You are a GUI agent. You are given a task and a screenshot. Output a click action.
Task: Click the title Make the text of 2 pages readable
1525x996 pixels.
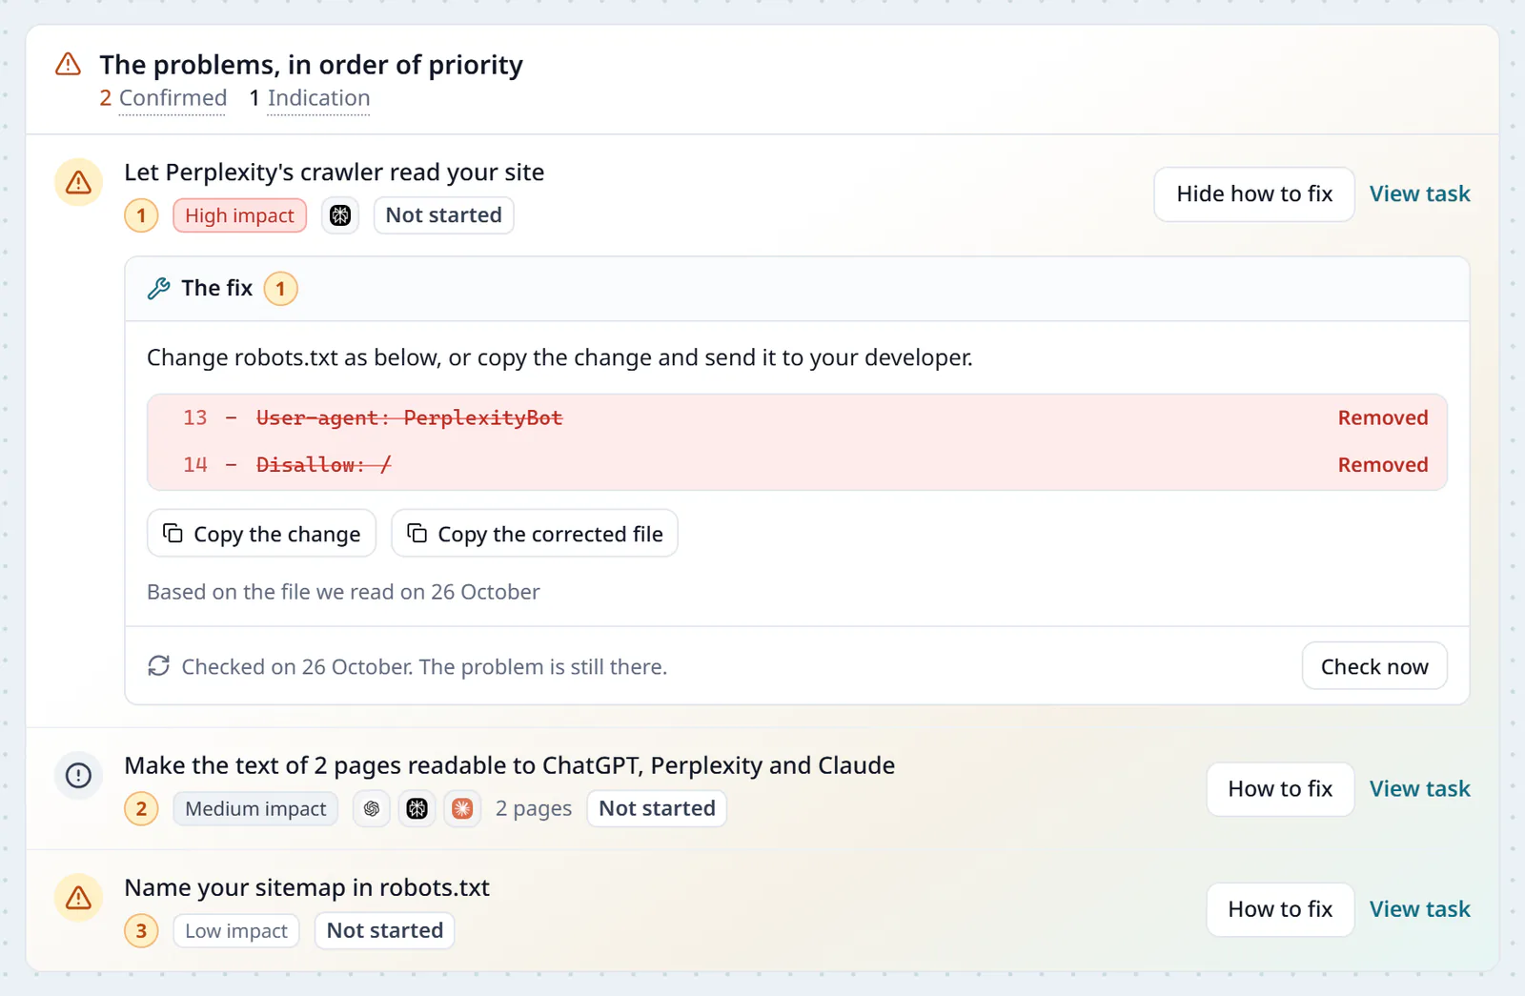510,766
